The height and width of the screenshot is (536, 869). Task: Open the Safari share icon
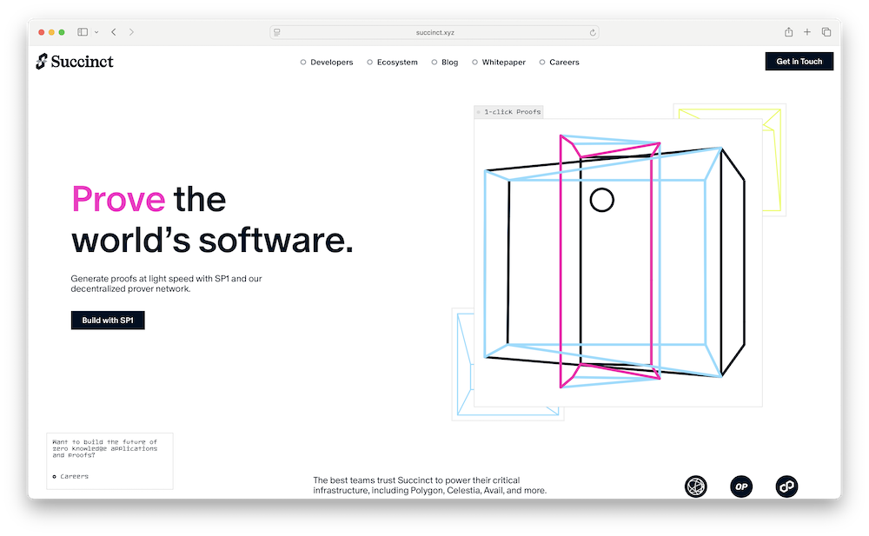coord(789,32)
